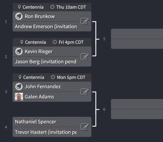Select player Jason Berg
Image resolution: width=163 pixels, height=142 pixels.
(x=45, y=62)
